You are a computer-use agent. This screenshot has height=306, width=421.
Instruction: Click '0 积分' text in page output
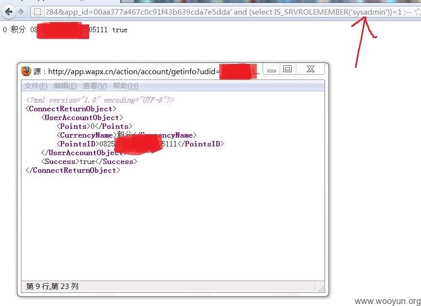pyautogui.click(x=14, y=29)
